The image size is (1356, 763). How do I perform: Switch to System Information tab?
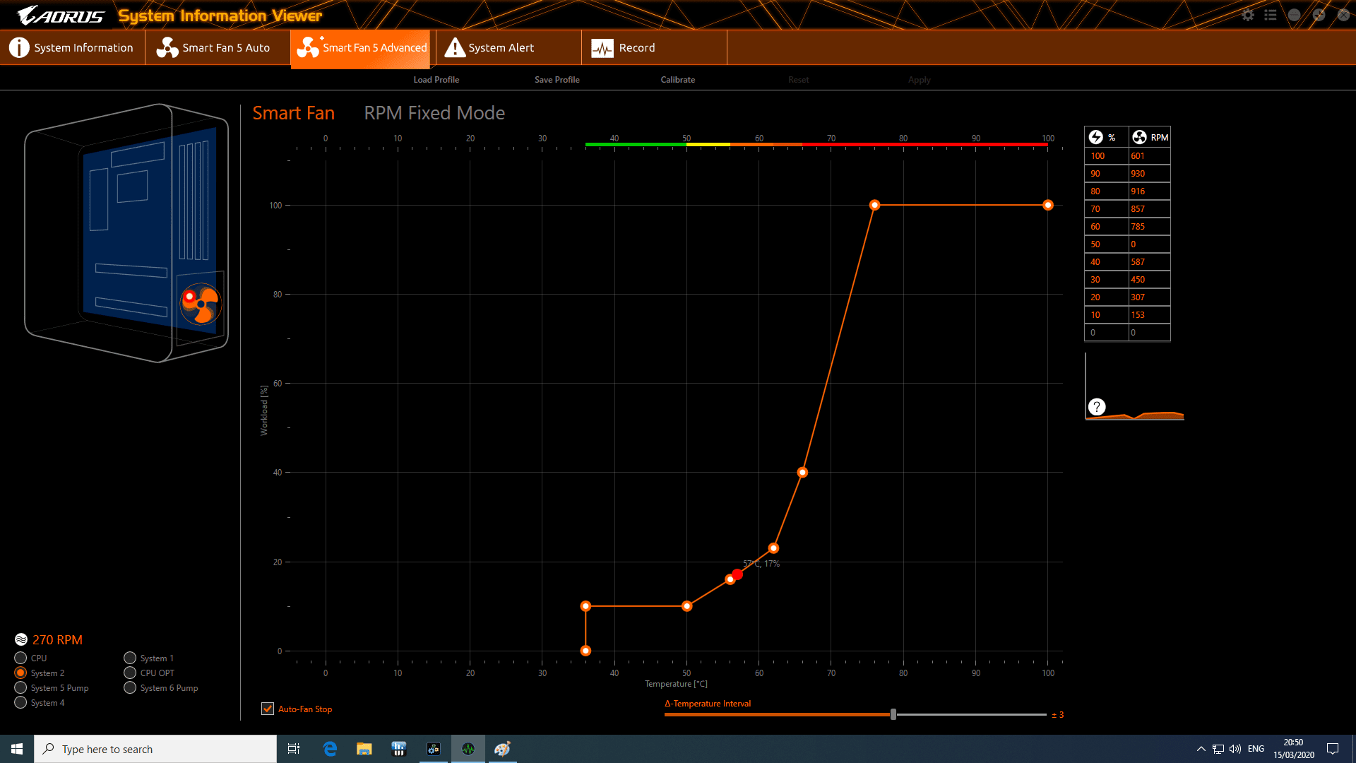[72, 47]
